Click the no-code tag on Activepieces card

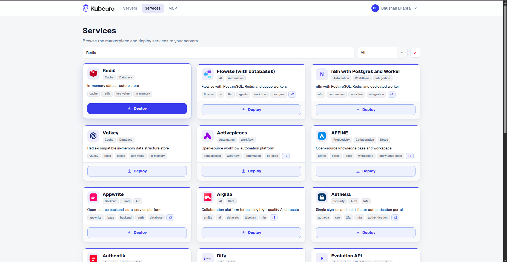click(273, 156)
